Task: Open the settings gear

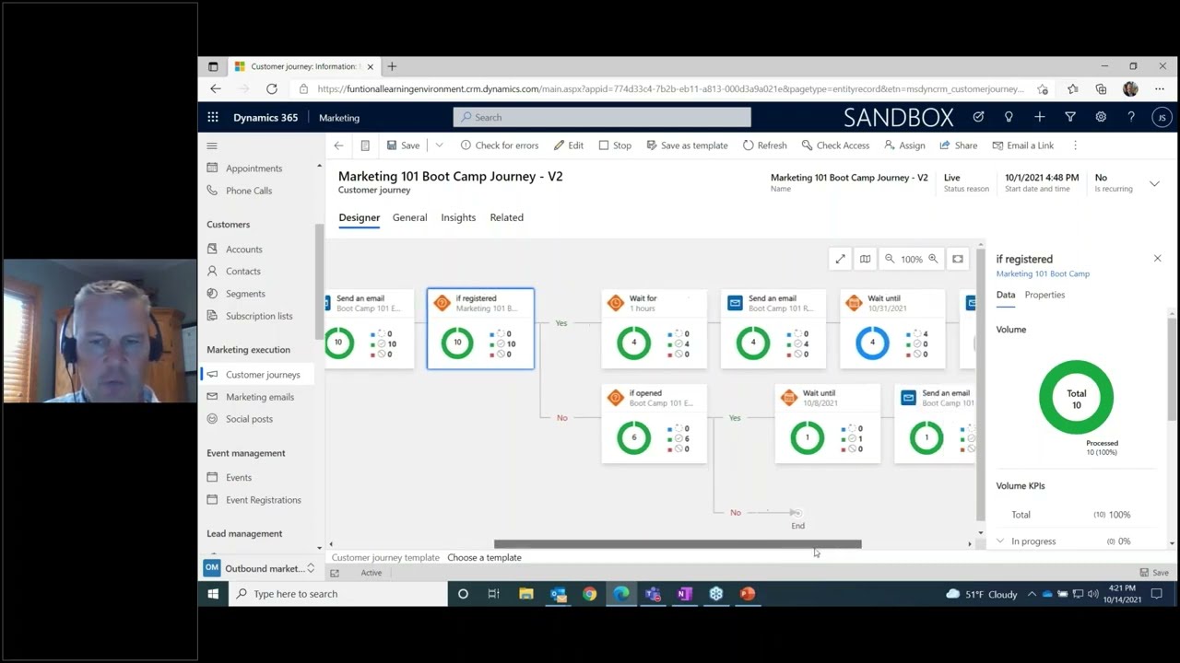Action: [x=1101, y=117]
